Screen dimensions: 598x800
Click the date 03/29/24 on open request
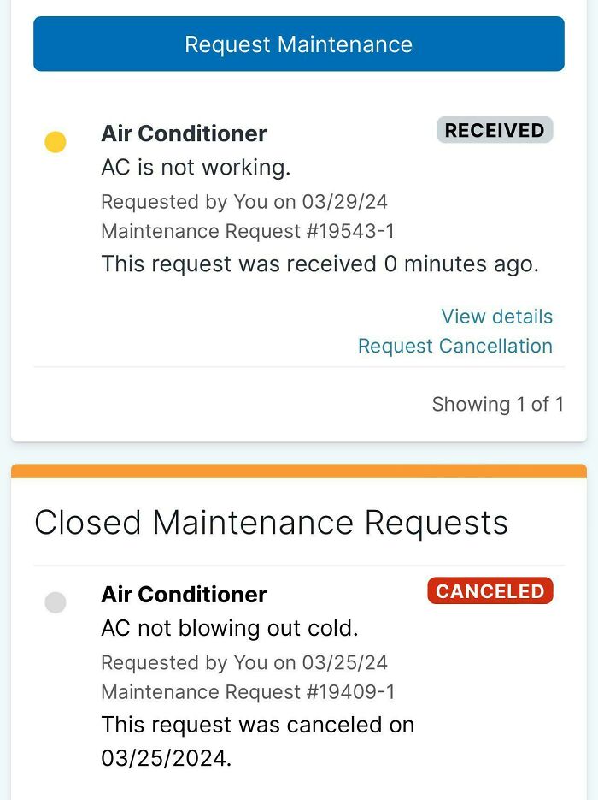pos(345,202)
